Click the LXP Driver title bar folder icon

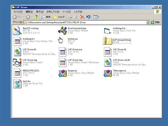tap(13, 7)
